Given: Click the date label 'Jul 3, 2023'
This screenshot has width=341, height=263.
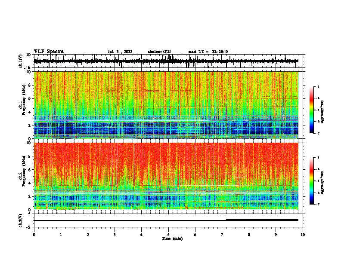Looking at the screenshot, I should 120,52.
